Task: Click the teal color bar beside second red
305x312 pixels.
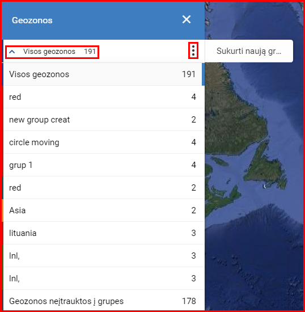Action: 3,188
